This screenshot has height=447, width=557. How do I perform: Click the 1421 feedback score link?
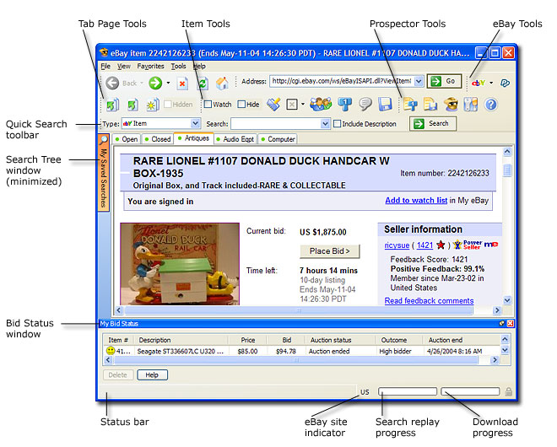tap(425, 245)
